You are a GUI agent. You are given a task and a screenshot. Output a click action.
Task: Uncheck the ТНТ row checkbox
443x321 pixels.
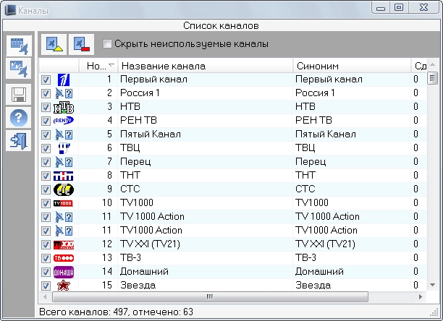click(x=46, y=176)
